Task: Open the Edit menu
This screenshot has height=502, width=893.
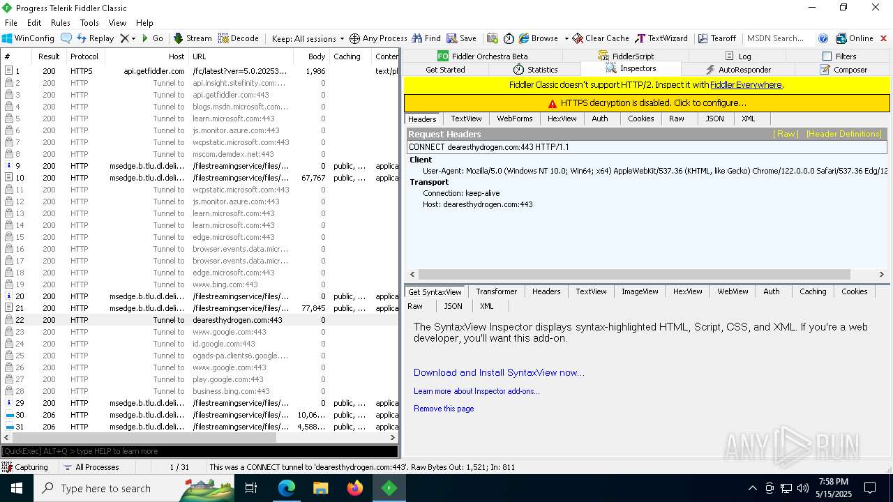Action: 34,23
